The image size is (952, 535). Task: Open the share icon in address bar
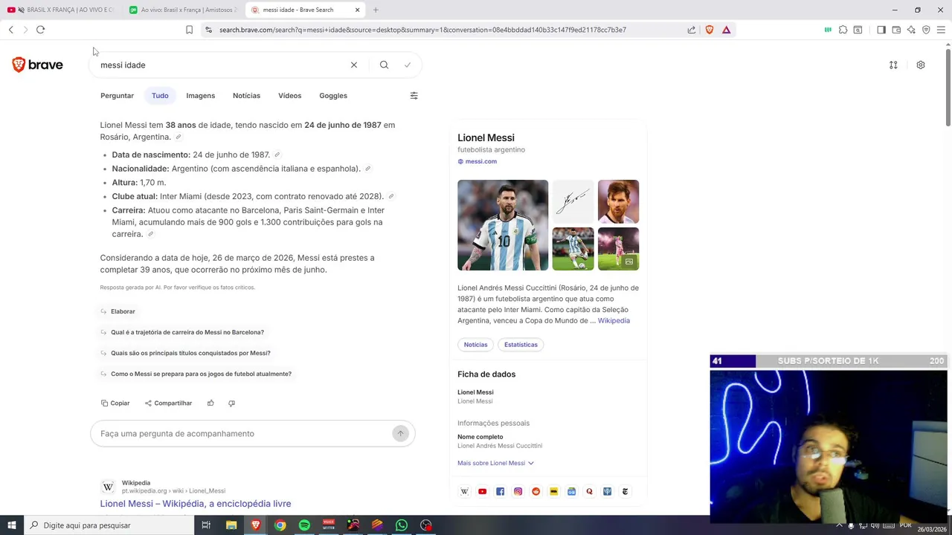tap(692, 30)
